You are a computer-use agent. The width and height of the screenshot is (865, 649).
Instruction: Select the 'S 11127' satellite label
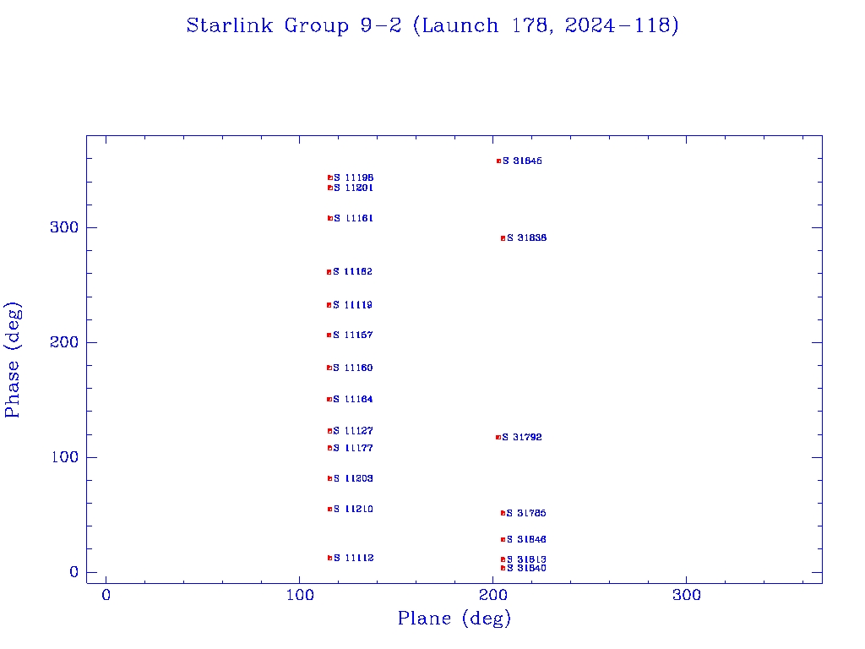coord(353,431)
